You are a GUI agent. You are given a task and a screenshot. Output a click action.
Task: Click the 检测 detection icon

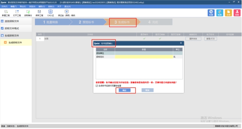coord(220,13)
